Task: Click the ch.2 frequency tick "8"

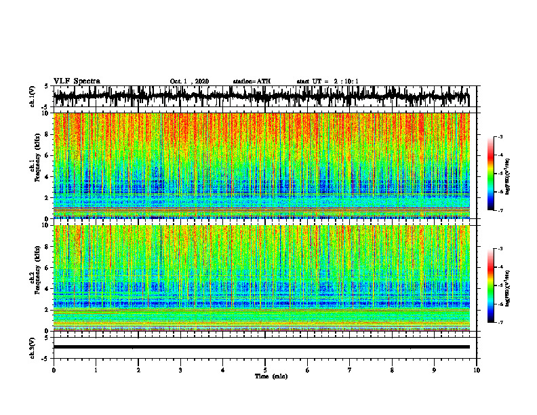Action: pos(47,247)
